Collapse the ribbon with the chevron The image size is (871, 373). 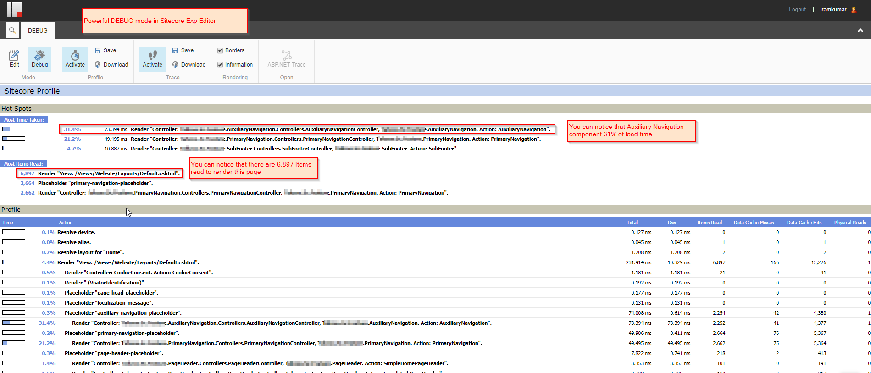coord(860,30)
